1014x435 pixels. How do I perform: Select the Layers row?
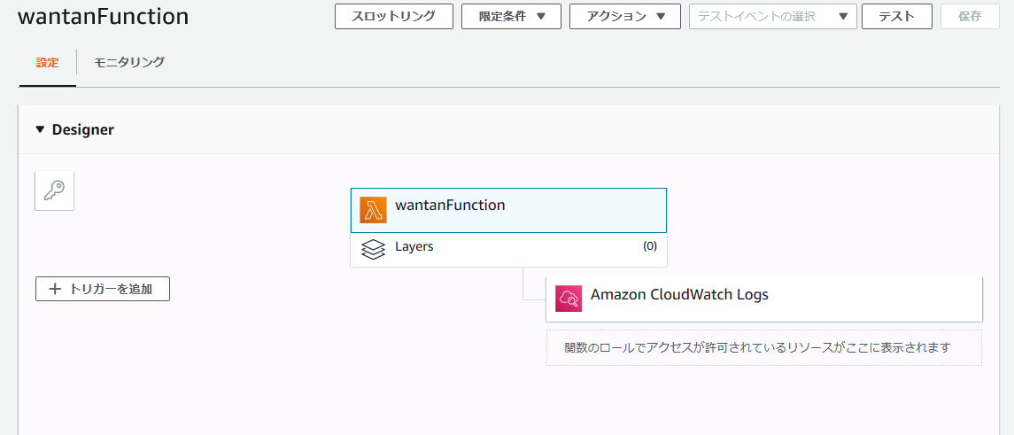(508, 250)
